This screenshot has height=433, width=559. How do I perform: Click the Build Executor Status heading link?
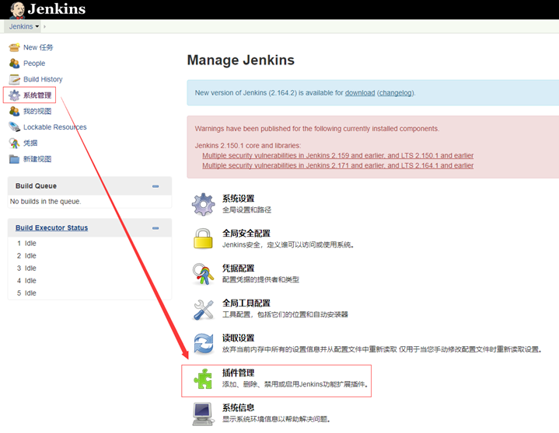[51, 227]
